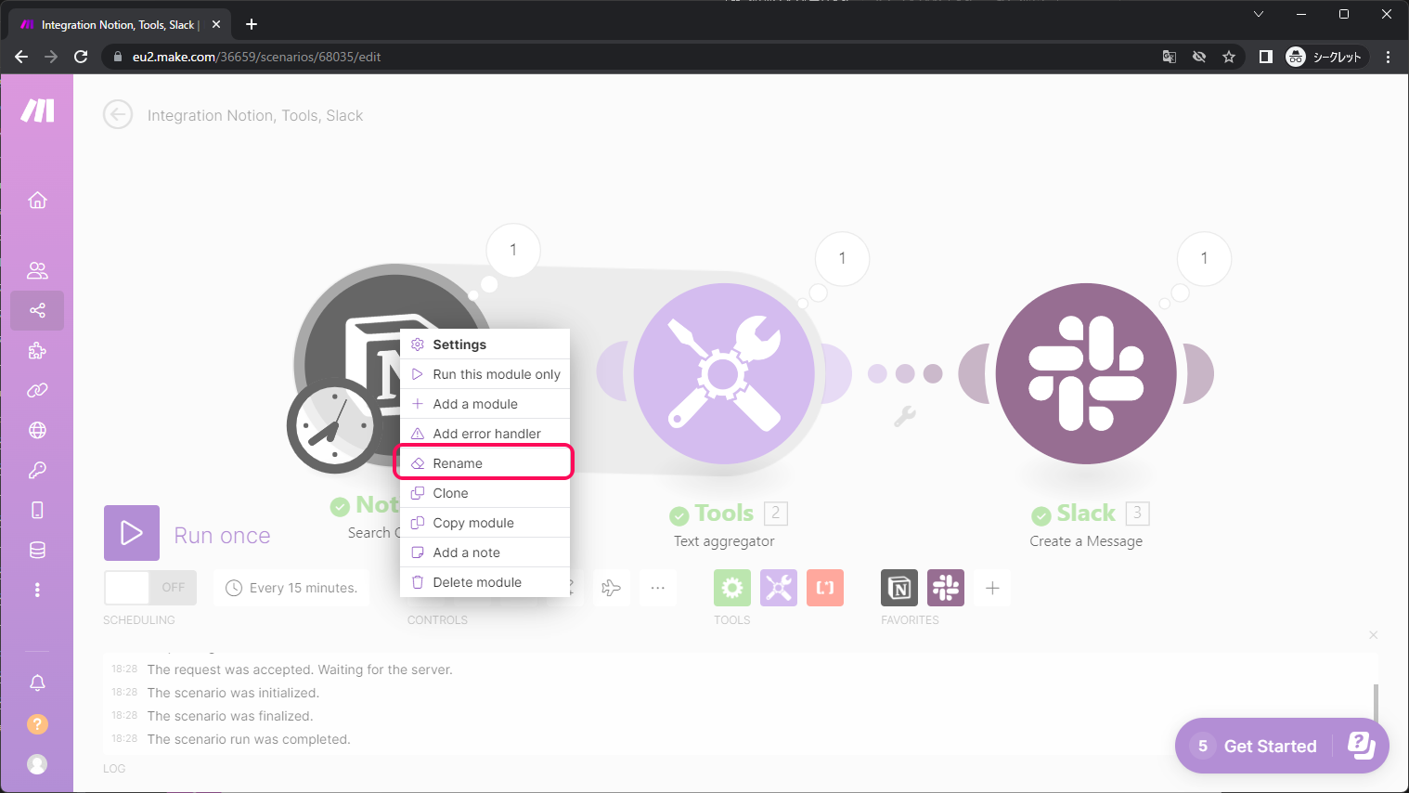Image resolution: width=1409 pixels, height=793 pixels.
Task: Select Run this module only
Action: [485, 374]
